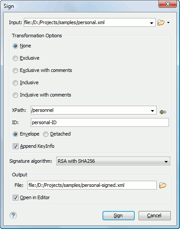Select the None transformation option

pyautogui.click(x=15, y=46)
